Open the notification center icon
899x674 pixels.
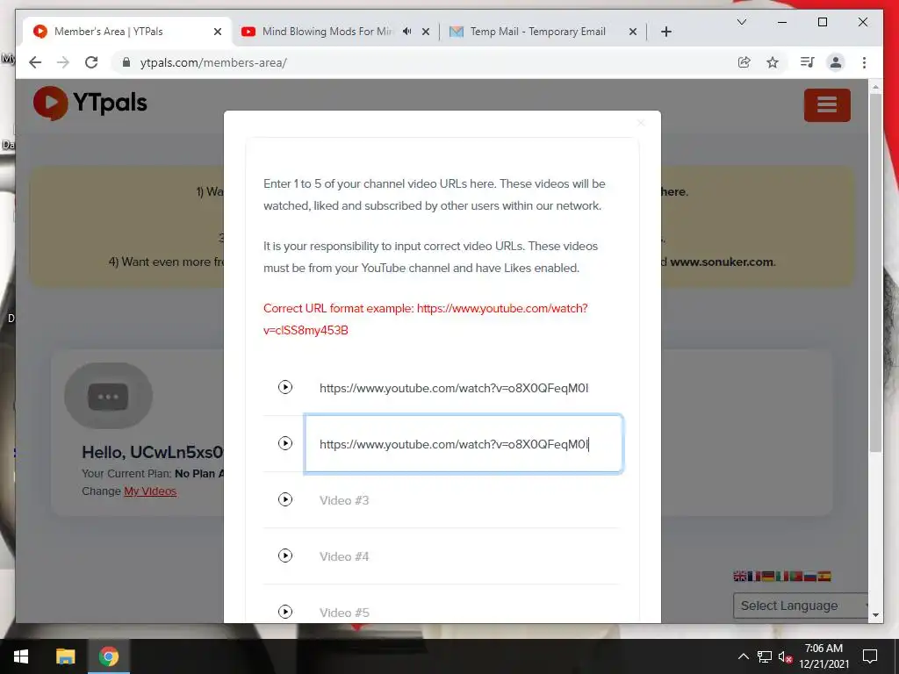click(x=870, y=656)
